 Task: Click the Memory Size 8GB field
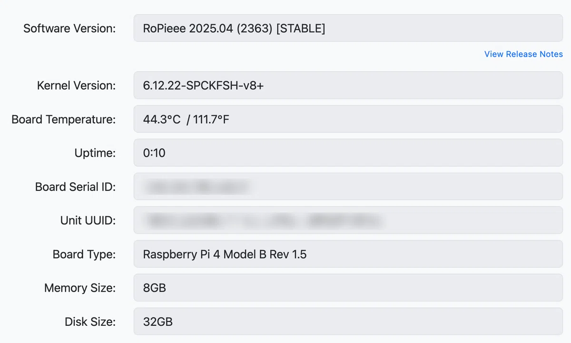[x=348, y=288]
